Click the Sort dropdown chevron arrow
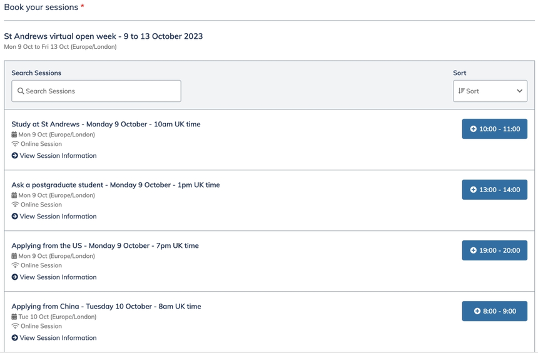538x353 pixels. tap(519, 91)
